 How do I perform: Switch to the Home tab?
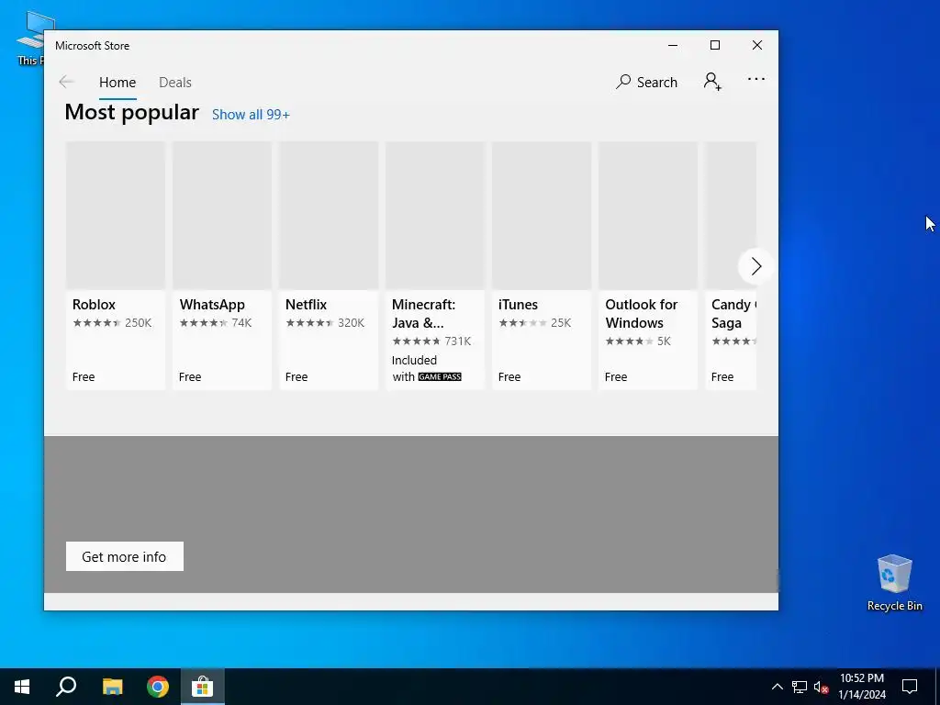tap(117, 82)
